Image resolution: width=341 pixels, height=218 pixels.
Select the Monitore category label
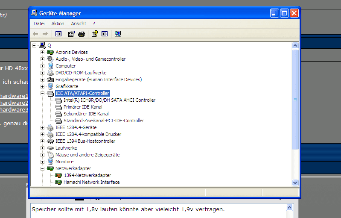tap(64, 162)
